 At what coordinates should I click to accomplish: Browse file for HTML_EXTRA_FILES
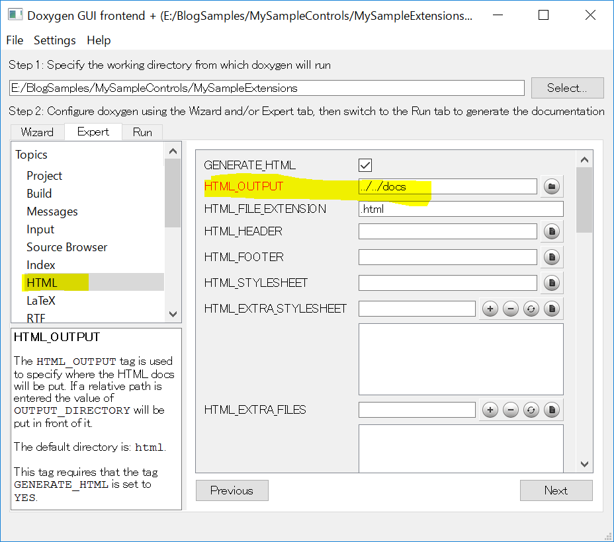552,410
